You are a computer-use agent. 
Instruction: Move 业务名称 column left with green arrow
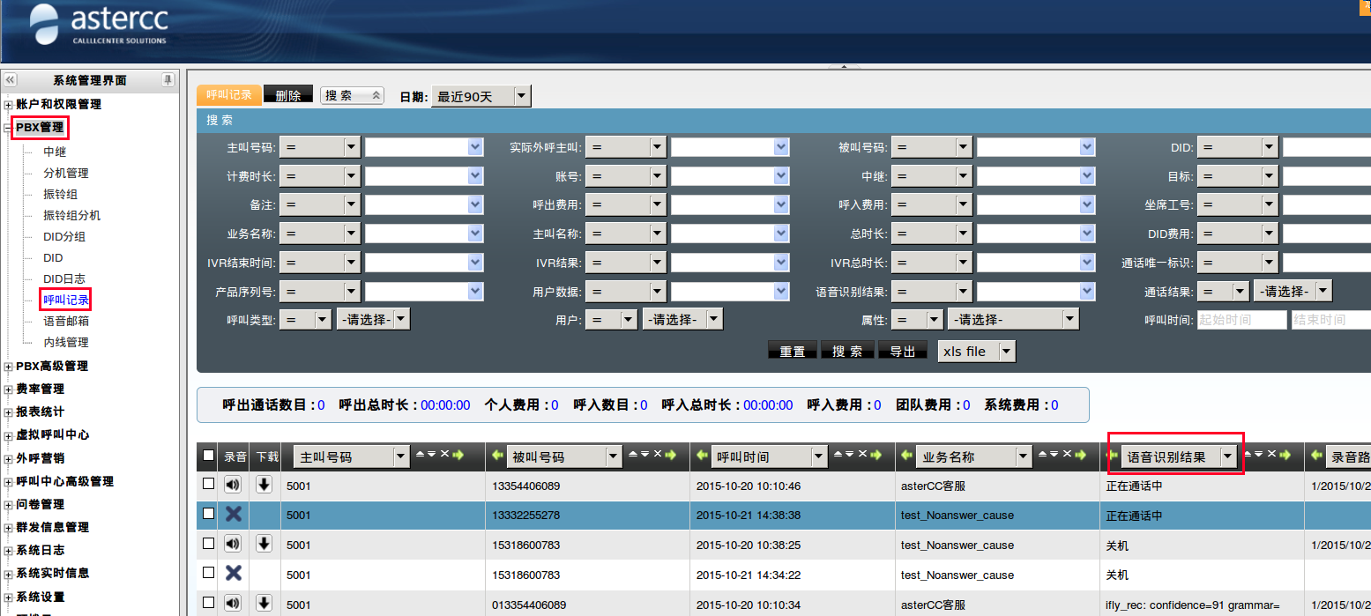908,456
